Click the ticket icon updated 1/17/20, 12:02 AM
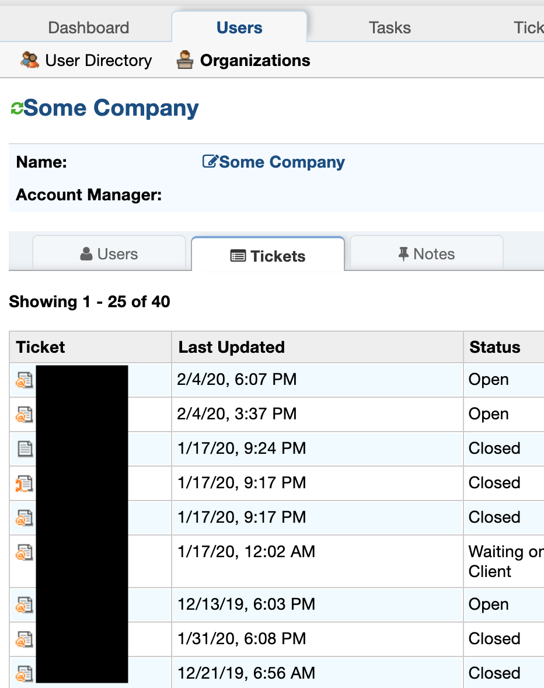Image resolution: width=544 pixels, height=688 pixels. 25,553
